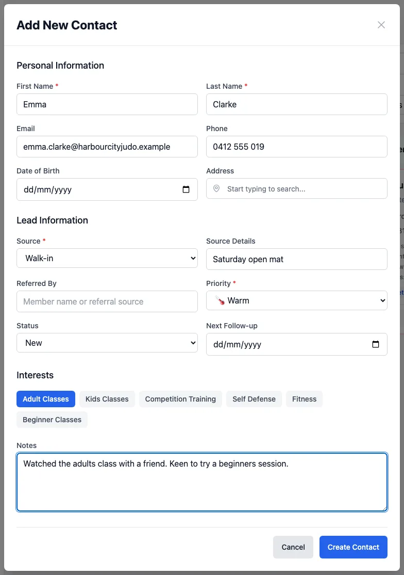Viewport: 404px width, 575px height.
Task: Click the Email label
Action: point(26,129)
